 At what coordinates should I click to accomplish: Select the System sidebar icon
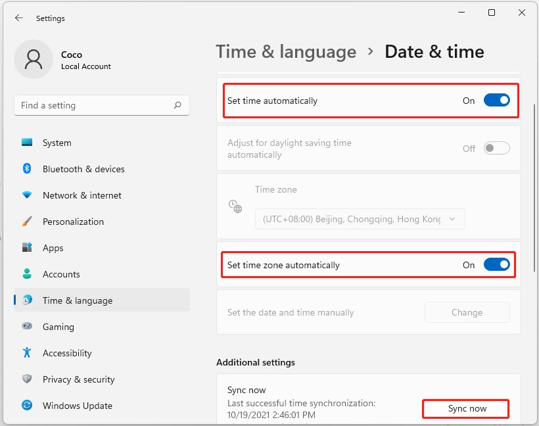click(x=26, y=143)
